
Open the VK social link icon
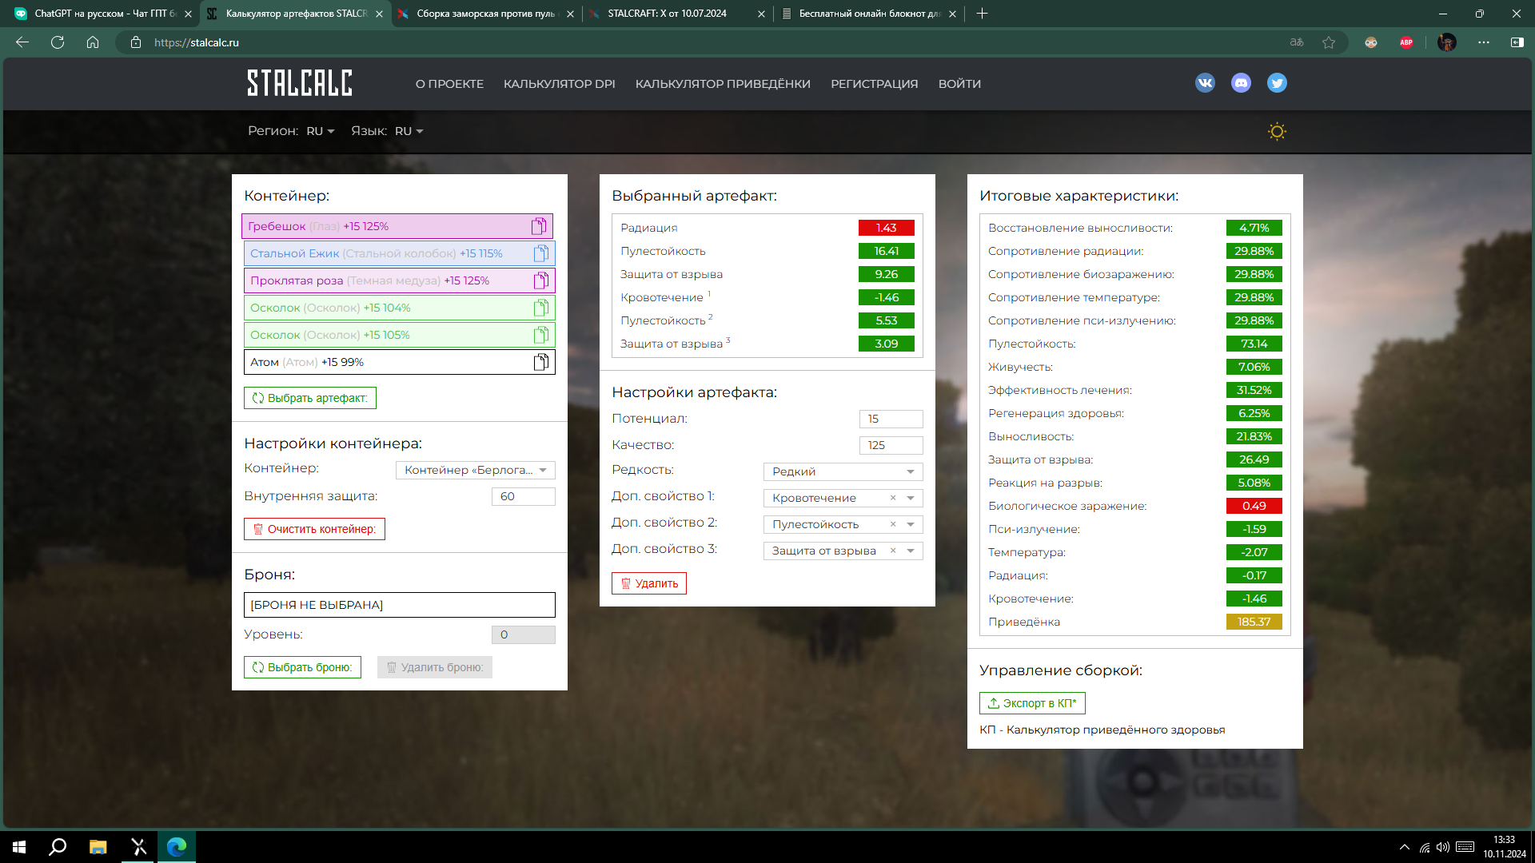click(x=1205, y=83)
